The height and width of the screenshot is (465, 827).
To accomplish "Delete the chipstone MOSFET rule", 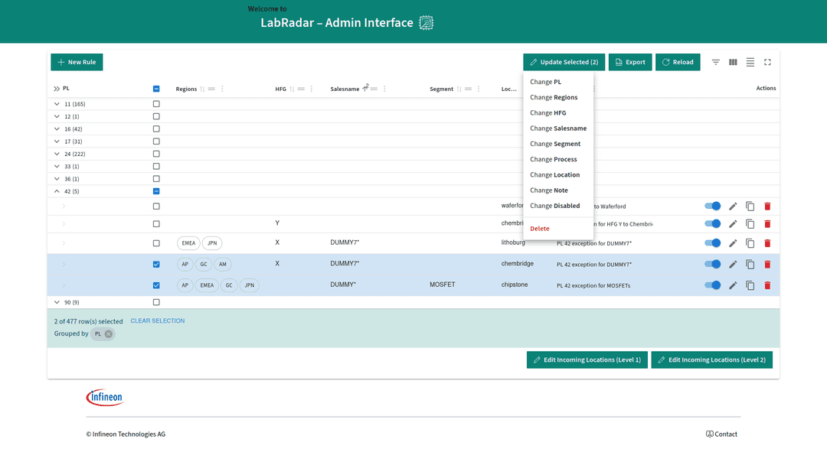I will 767,285.
